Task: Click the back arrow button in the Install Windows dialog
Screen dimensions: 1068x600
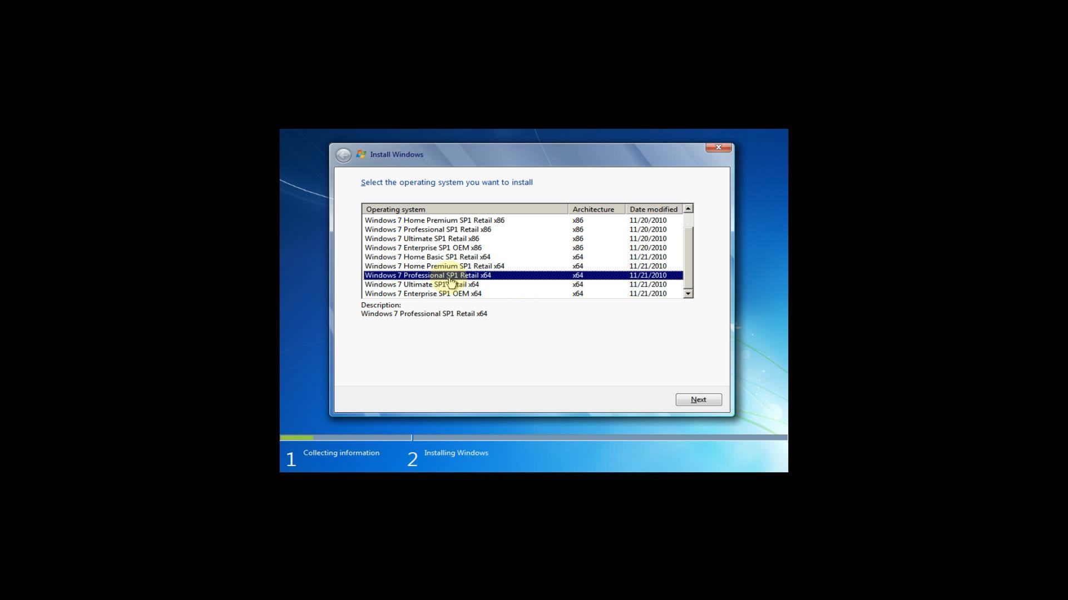Action: [x=343, y=154]
